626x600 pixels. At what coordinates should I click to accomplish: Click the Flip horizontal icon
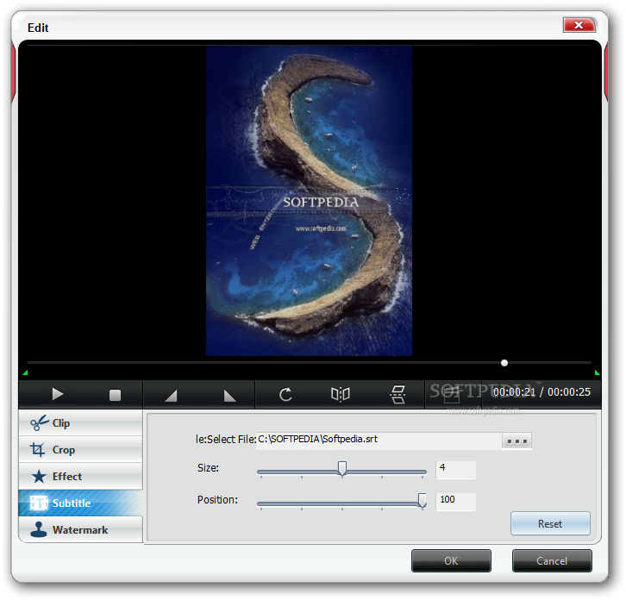tap(341, 395)
